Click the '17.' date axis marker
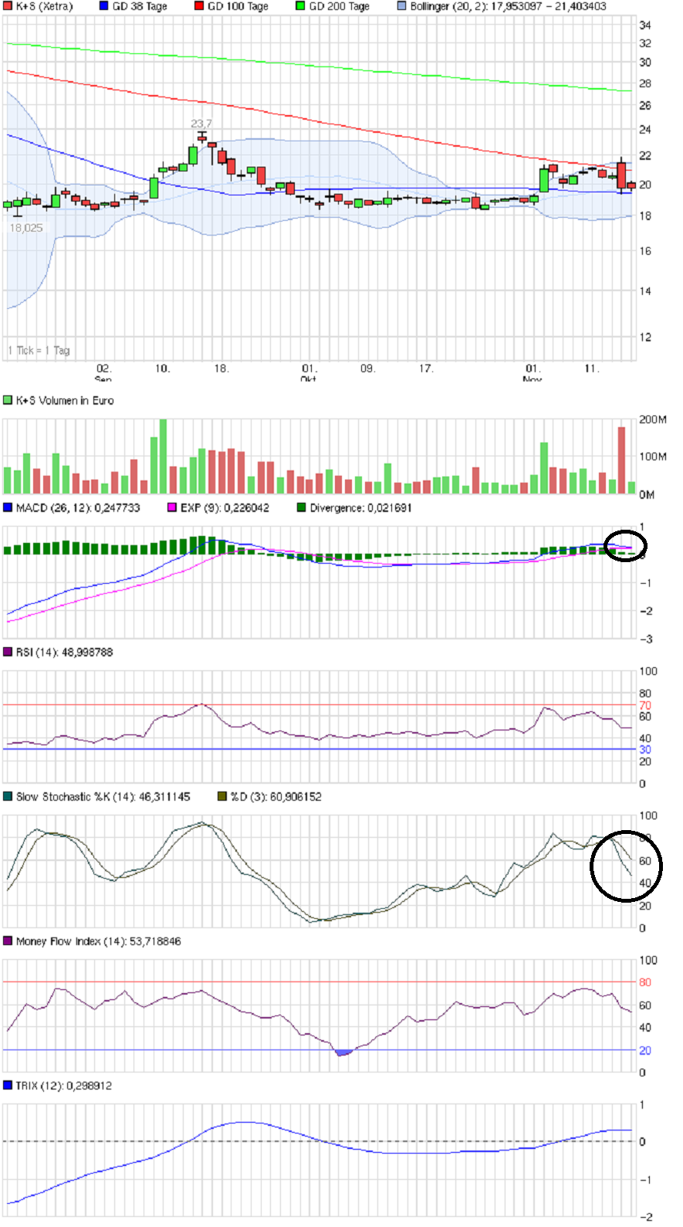 426,368
